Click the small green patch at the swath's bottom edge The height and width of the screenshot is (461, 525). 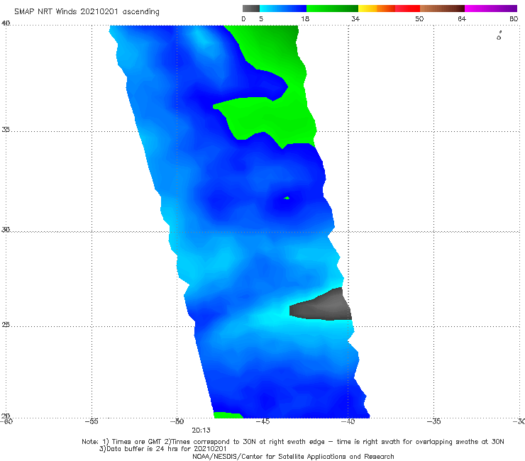(x=228, y=415)
